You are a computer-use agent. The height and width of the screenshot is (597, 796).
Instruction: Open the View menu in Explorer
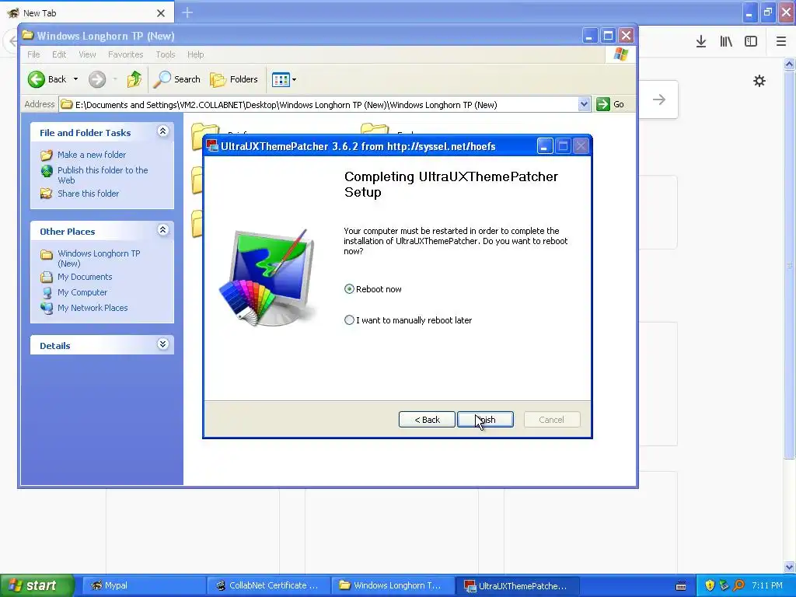(x=87, y=54)
